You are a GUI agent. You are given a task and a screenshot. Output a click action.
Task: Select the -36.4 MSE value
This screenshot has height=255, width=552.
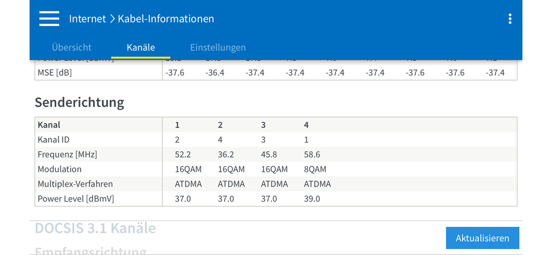pyautogui.click(x=214, y=73)
